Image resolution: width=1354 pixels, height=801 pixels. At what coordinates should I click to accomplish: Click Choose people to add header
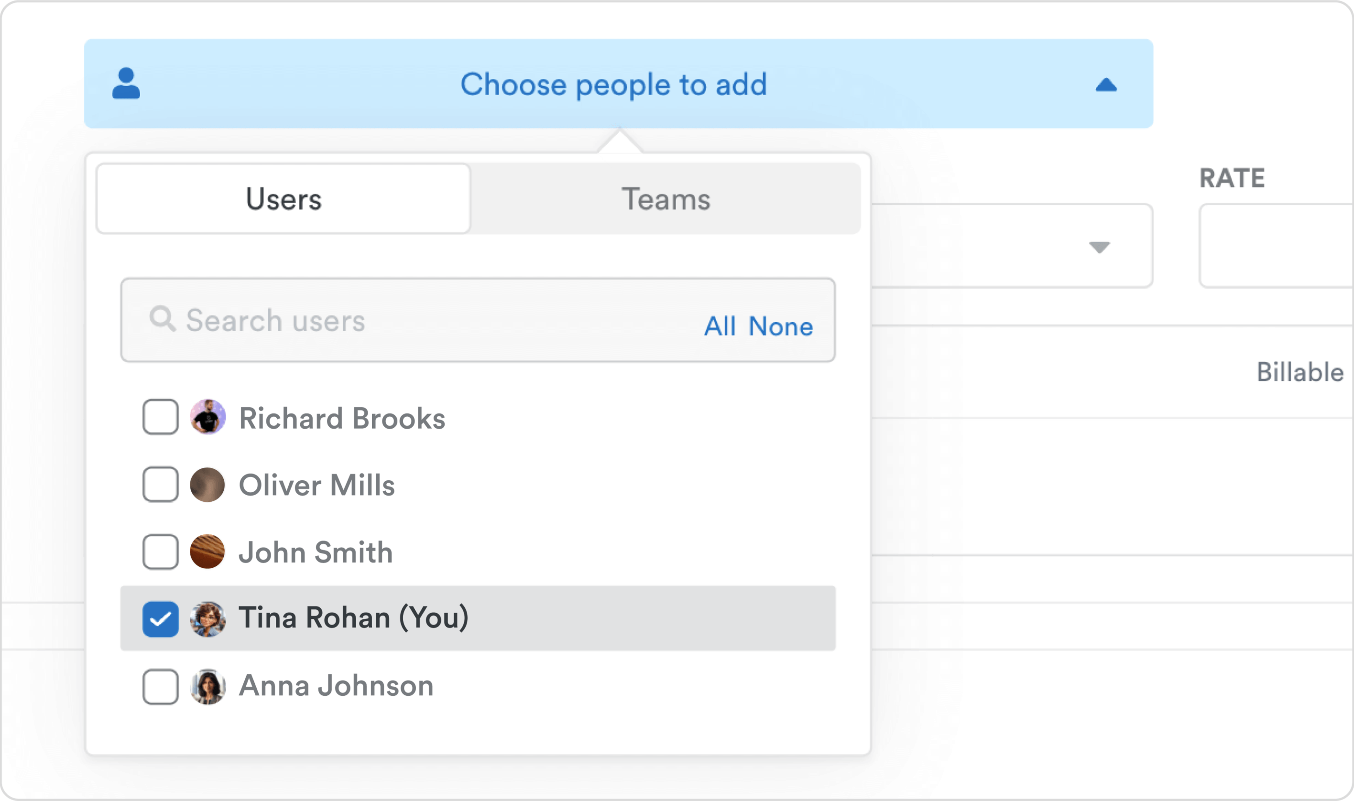click(x=613, y=84)
